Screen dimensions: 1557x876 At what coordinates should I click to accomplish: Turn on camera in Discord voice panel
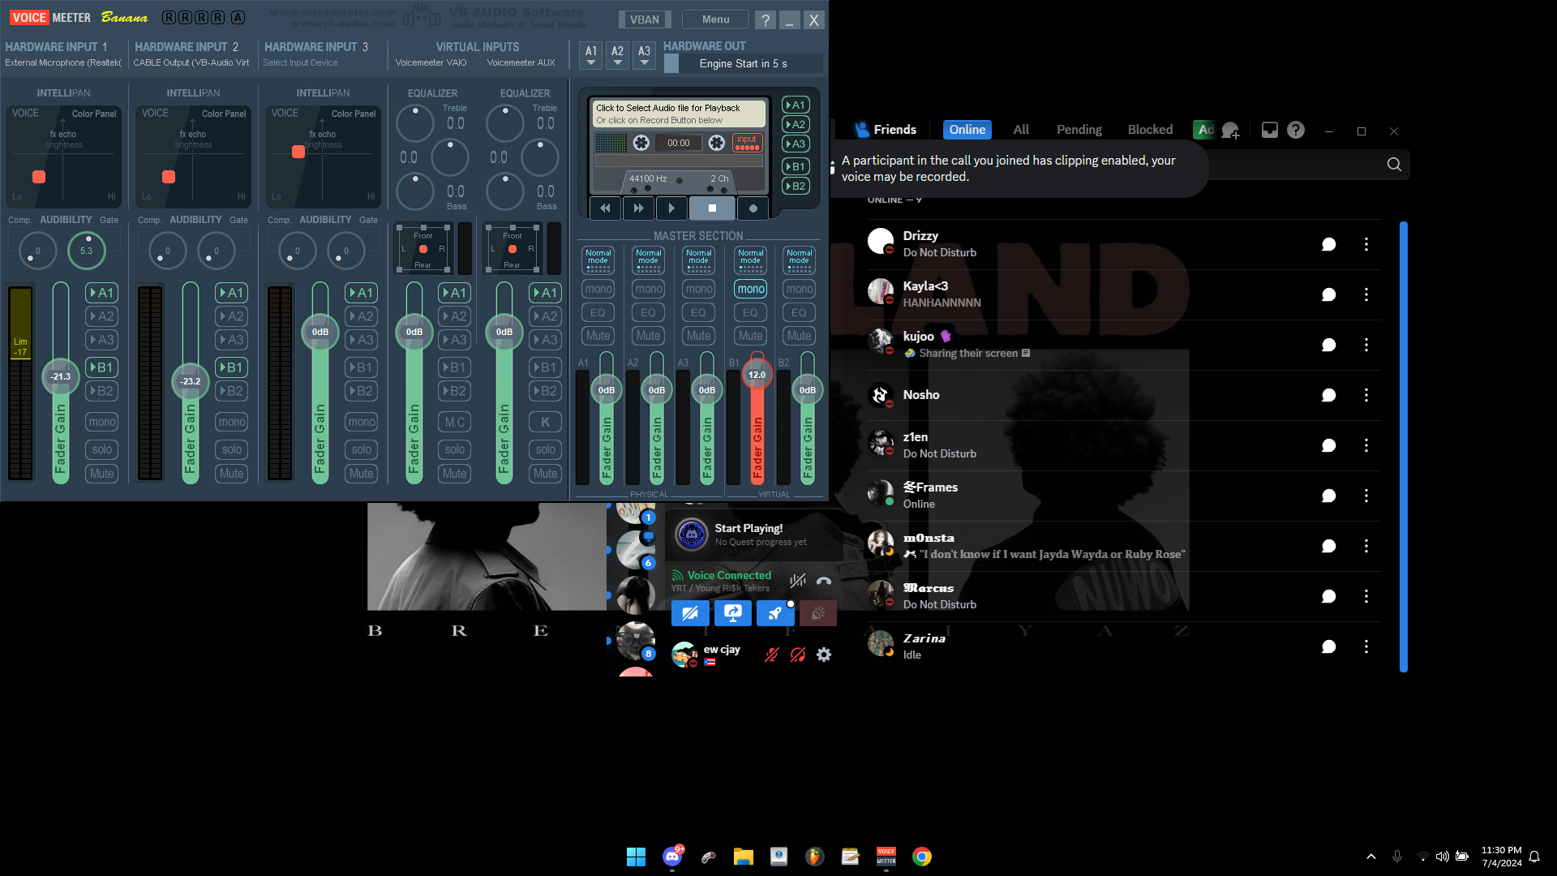[690, 613]
